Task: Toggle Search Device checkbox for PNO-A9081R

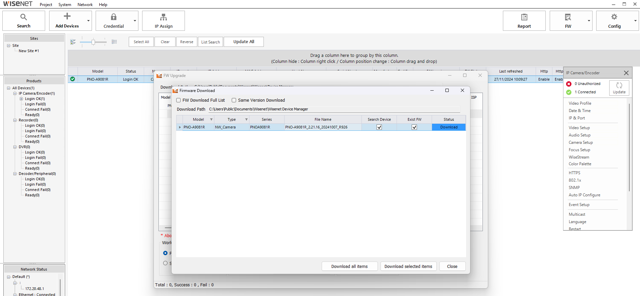Action: tap(379, 127)
